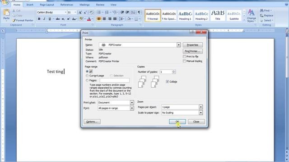The width and height of the screenshot is (289, 162).
Task: Click the Clear Formatting icon
Action: [x=91, y=13]
